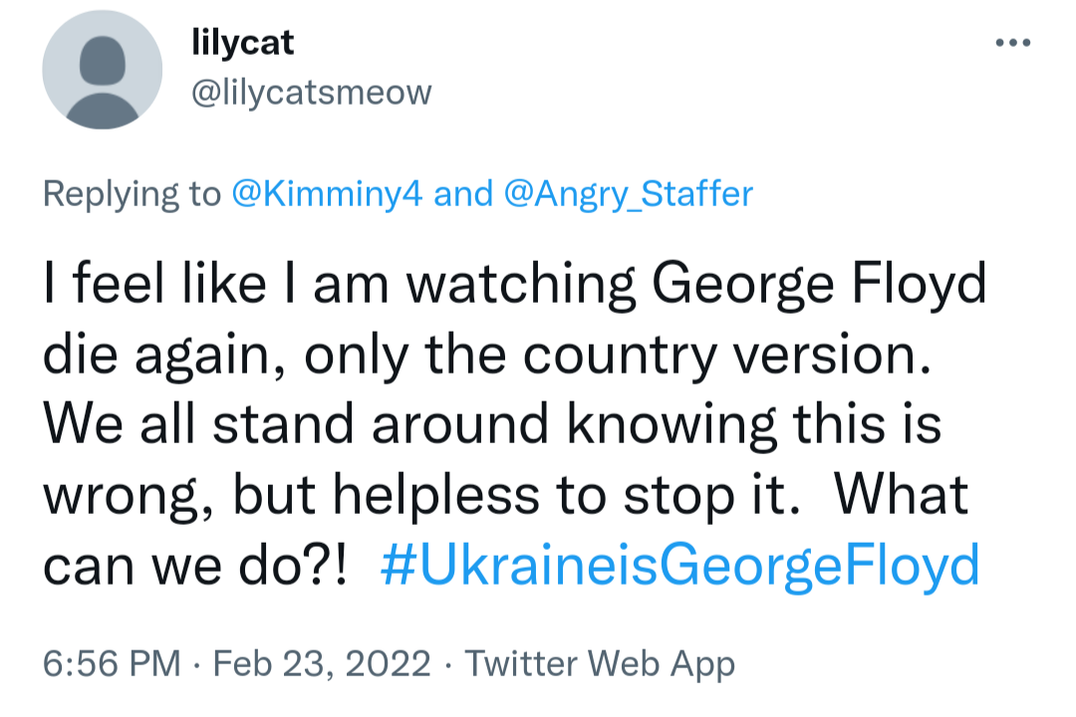This screenshot has width=1076, height=717.
Task: Open the lilycat display name profile
Action: pos(242,43)
